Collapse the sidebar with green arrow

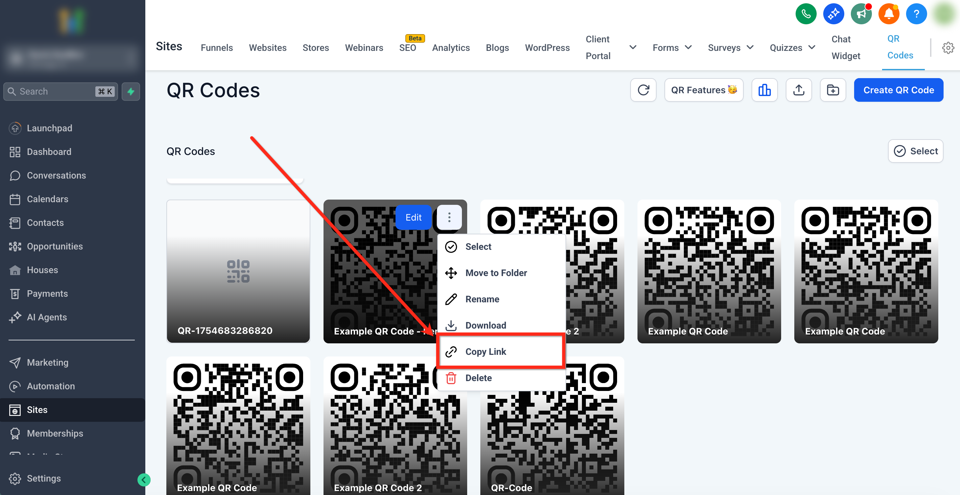tap(144, 480)
